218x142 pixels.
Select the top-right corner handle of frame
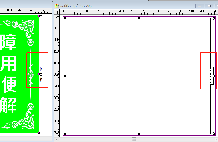(x=213, y=18)
